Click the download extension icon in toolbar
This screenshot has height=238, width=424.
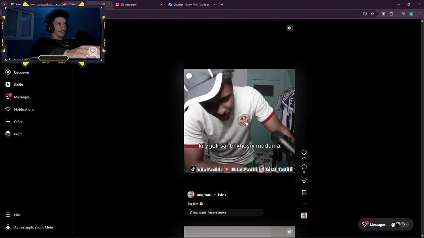click(x=383, y=14)
